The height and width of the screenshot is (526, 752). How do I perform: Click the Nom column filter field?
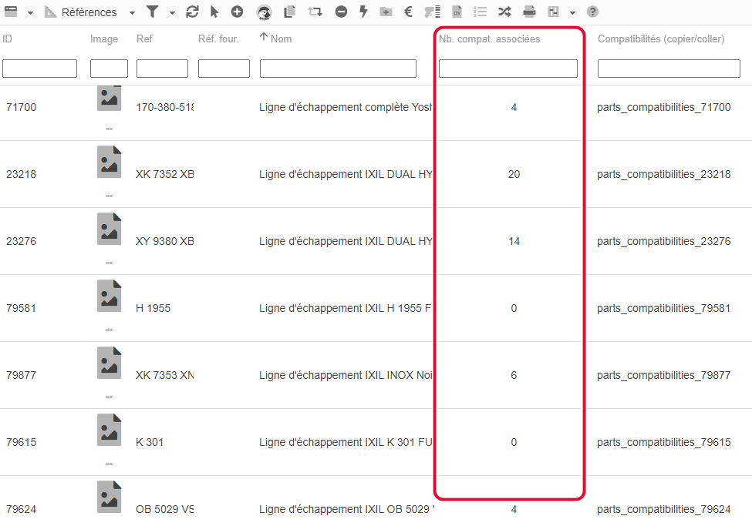(338, 69)
